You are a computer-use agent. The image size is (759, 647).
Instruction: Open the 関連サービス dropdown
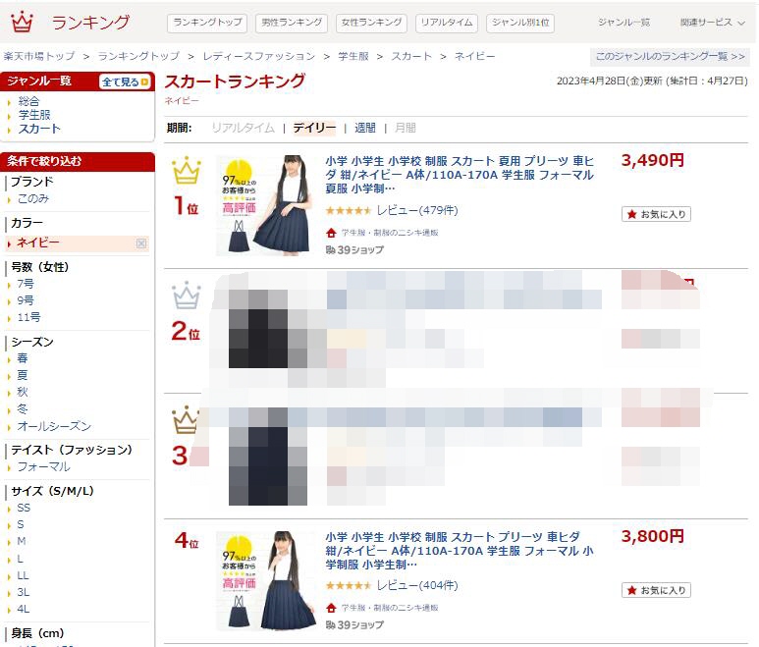tap(712, 23)
